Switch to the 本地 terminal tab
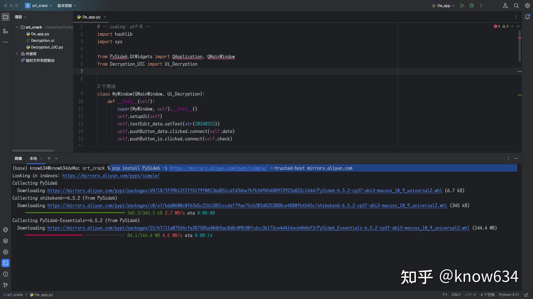 [33, 158]
